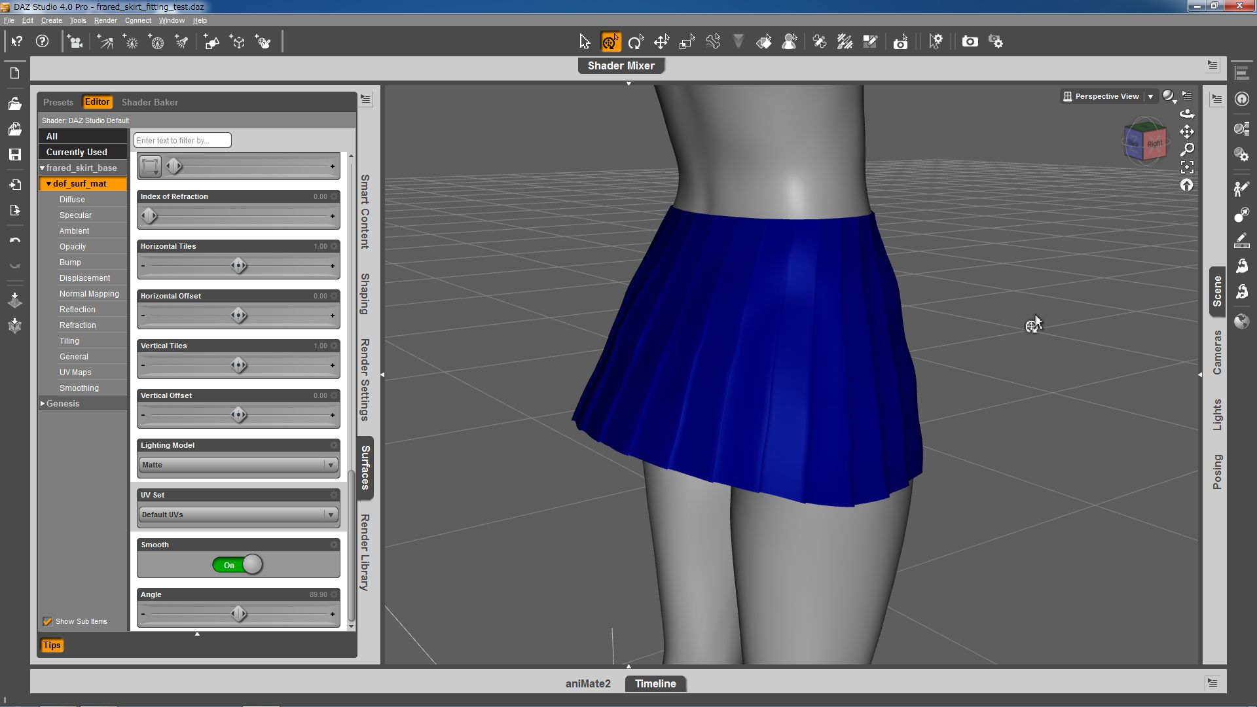
Task: Click the Tips button
Action: coord(52,645)
